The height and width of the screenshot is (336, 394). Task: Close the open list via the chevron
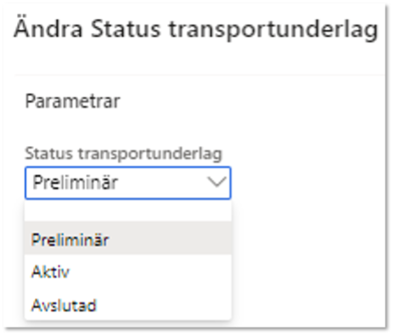click(217, 182)
